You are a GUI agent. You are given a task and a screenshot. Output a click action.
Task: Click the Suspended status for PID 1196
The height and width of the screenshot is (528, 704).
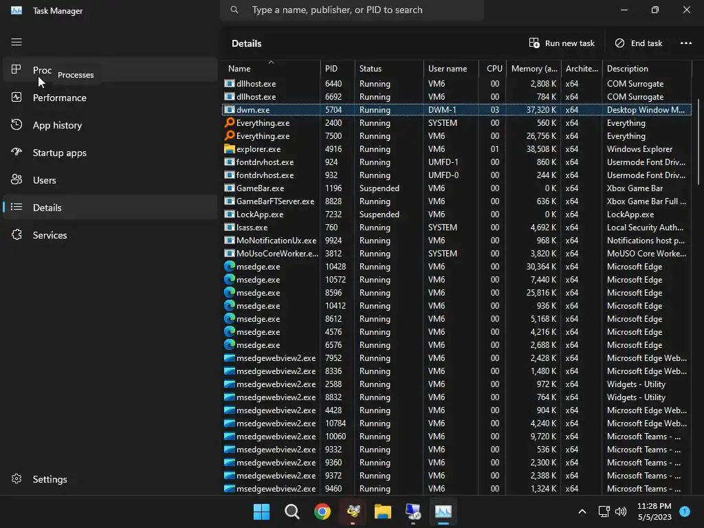(379, 188)
